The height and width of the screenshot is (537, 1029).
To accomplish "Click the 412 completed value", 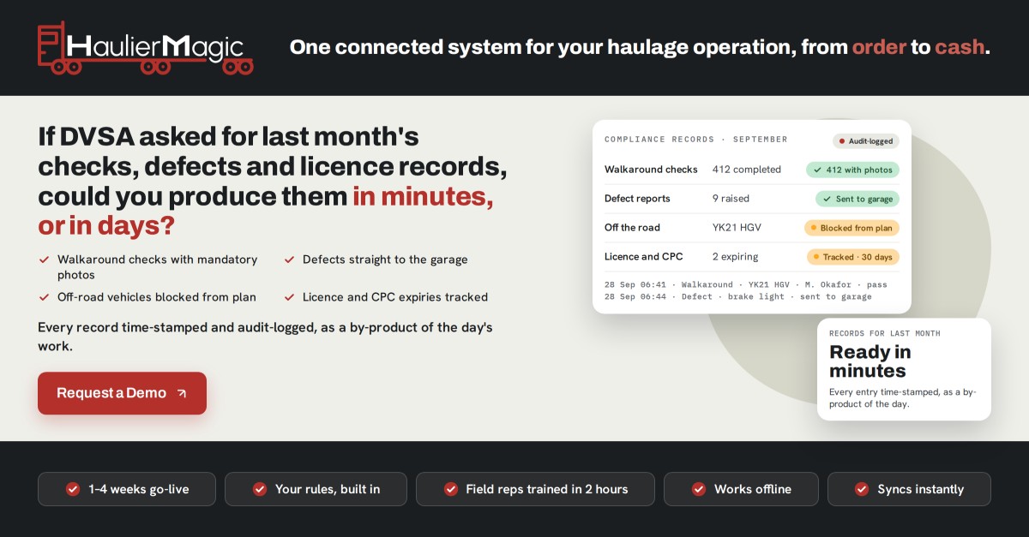I will [747, 170].
